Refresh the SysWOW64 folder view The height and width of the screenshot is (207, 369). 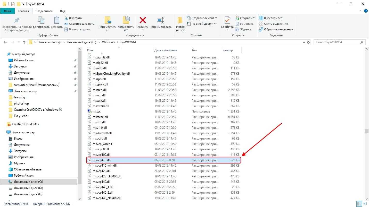(x=308, y=42)
